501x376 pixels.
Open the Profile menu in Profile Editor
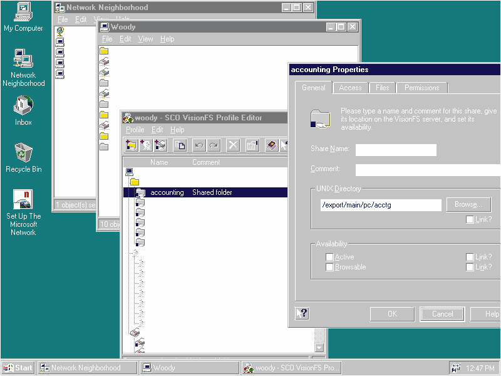pyautogui.click(x=135, y=130)
